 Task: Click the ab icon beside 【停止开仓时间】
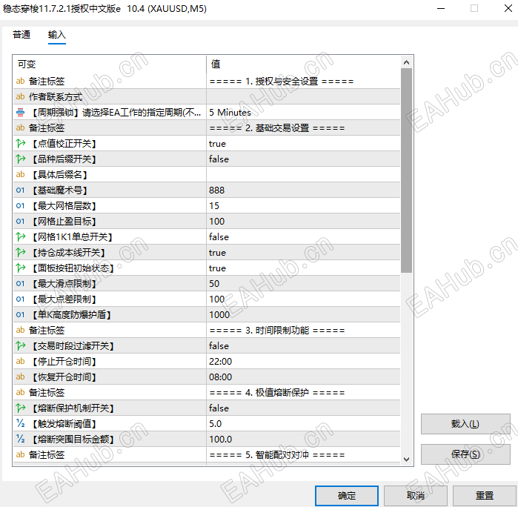[20, 361]
